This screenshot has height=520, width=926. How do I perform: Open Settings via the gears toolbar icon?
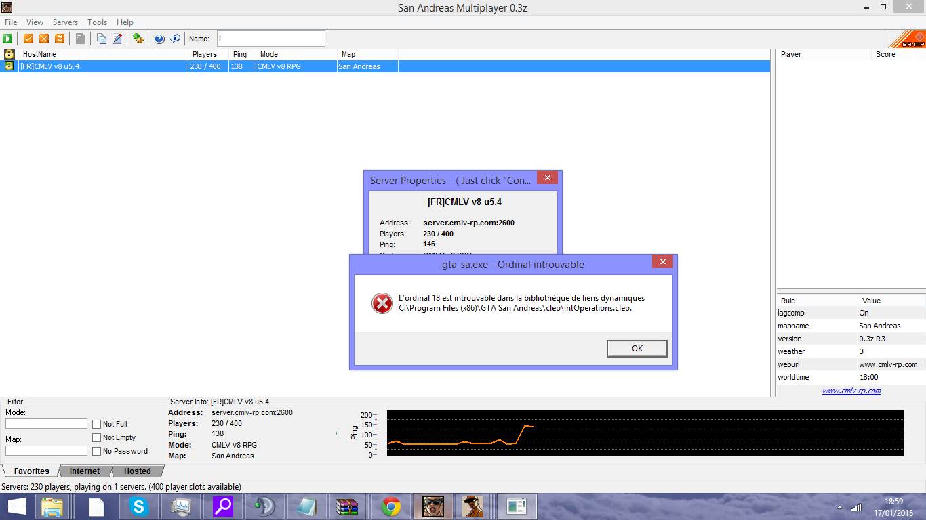pyautogui.click(x=138, y=39)
